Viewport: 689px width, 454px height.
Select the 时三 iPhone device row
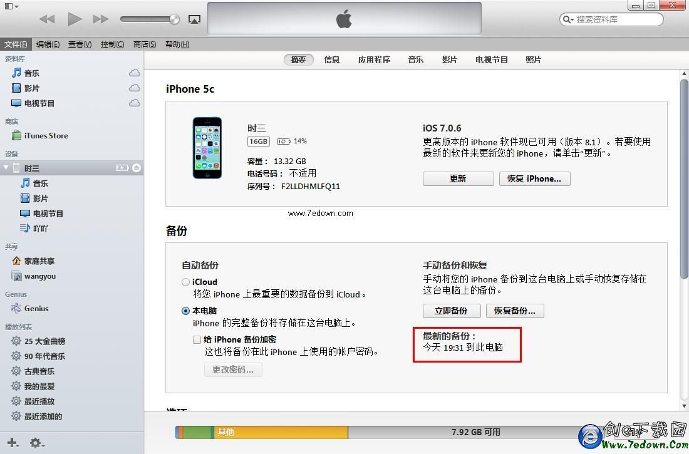71,168
